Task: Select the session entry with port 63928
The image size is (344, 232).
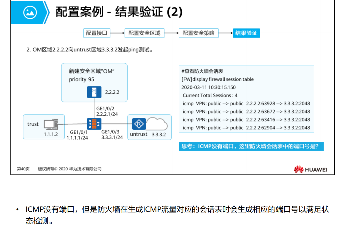Action: coord(246,104)
